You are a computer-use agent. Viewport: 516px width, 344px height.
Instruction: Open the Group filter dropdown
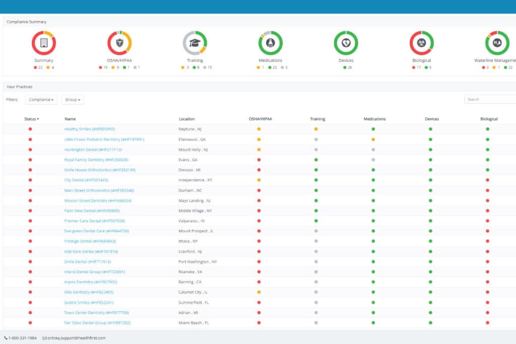73,100
